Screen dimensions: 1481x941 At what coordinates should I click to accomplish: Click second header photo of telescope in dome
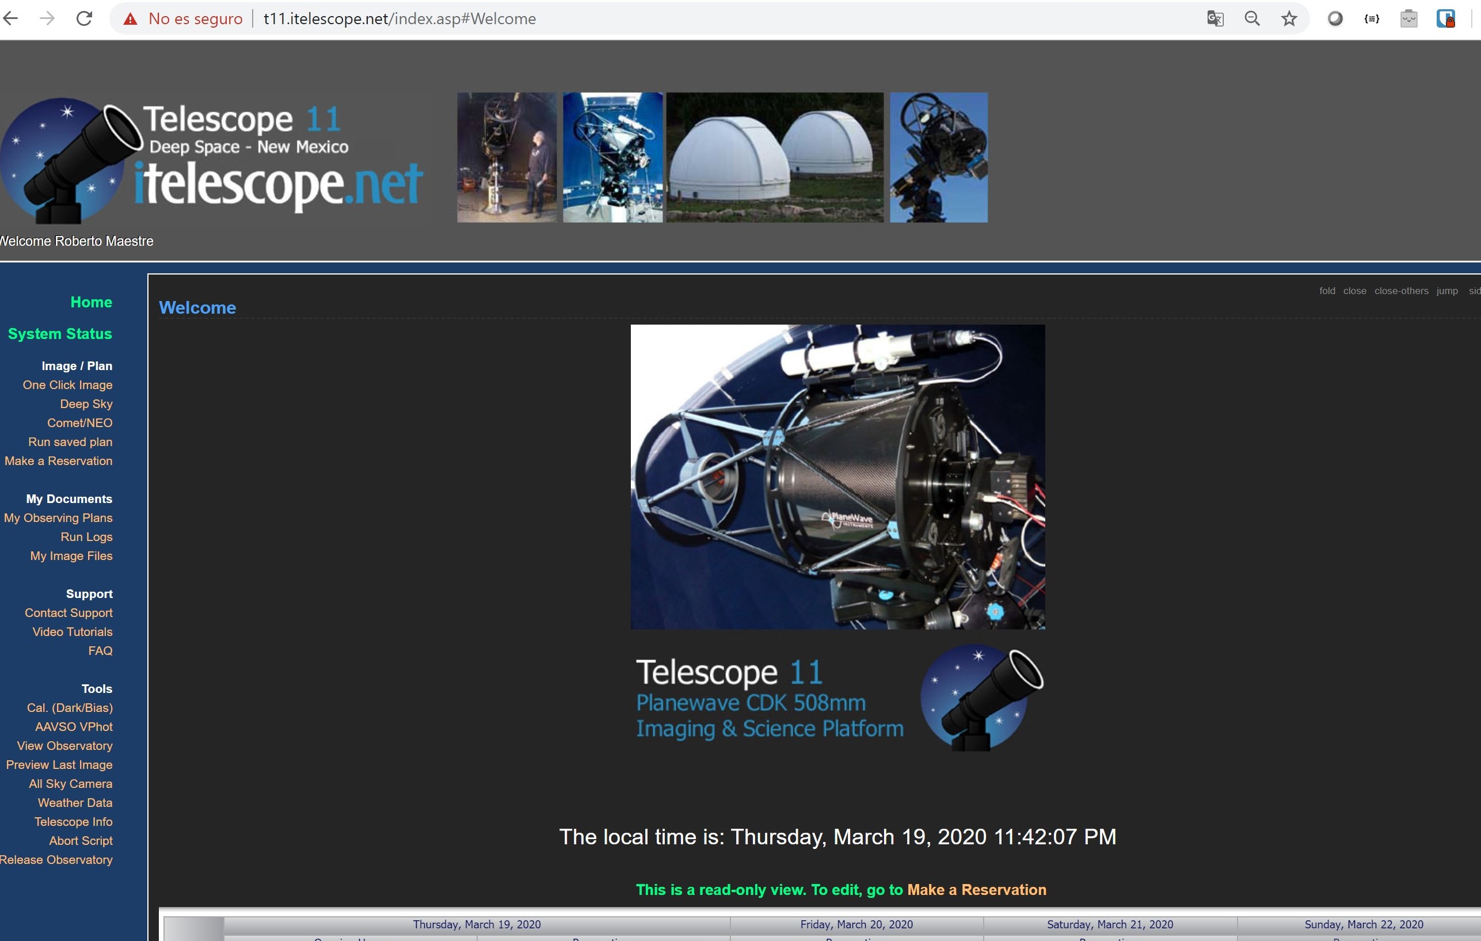point(612,158)
